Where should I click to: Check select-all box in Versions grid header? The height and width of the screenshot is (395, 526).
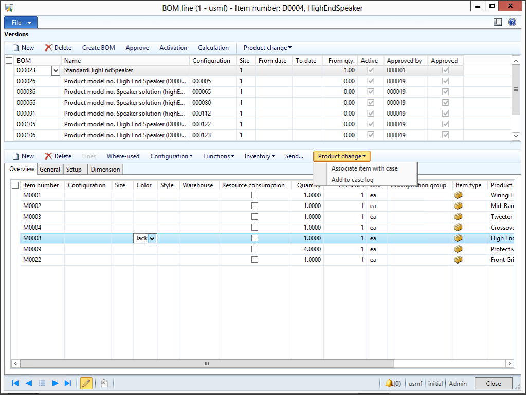[x=9, y=61]
